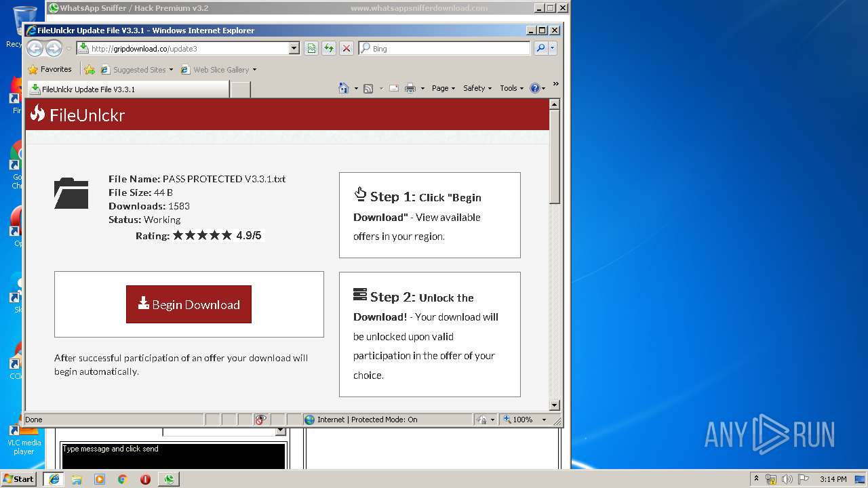The height and width of the screenshot is (488, 868).
Task: Open the Favorites star button
Action: pyautogui.click(x=50, y=69)
